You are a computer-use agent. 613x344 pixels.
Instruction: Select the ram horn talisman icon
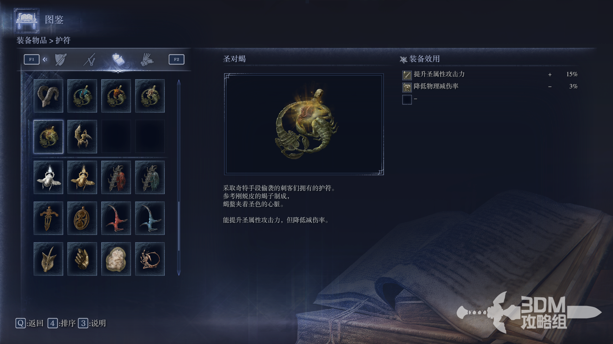[x=48, y=96]
